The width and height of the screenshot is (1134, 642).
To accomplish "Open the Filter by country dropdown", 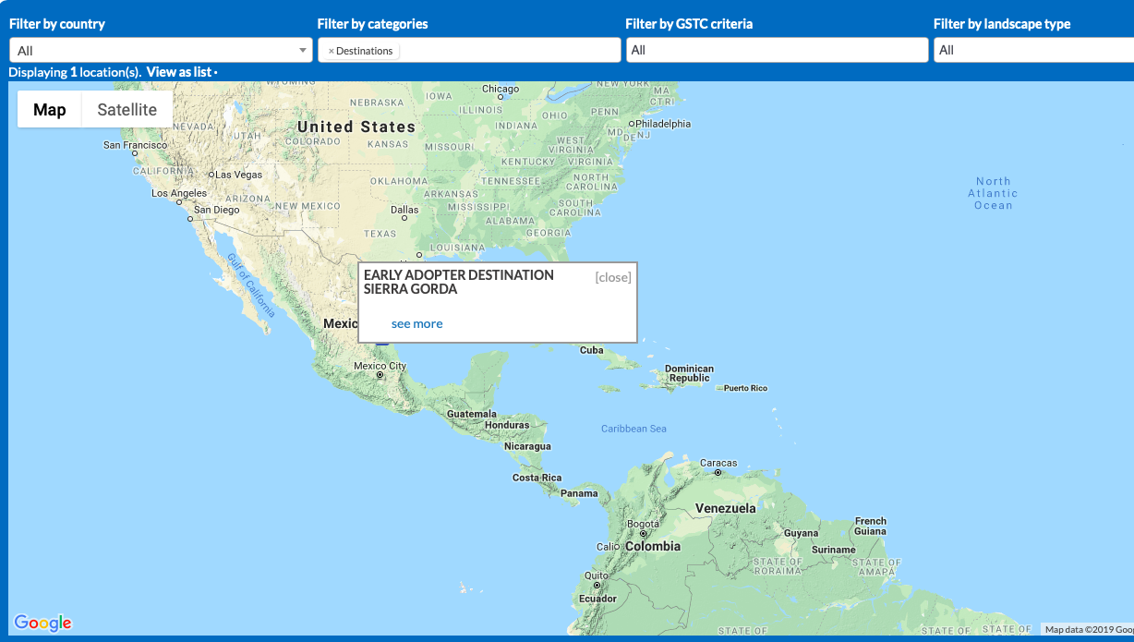I will (x=161, y=50).
